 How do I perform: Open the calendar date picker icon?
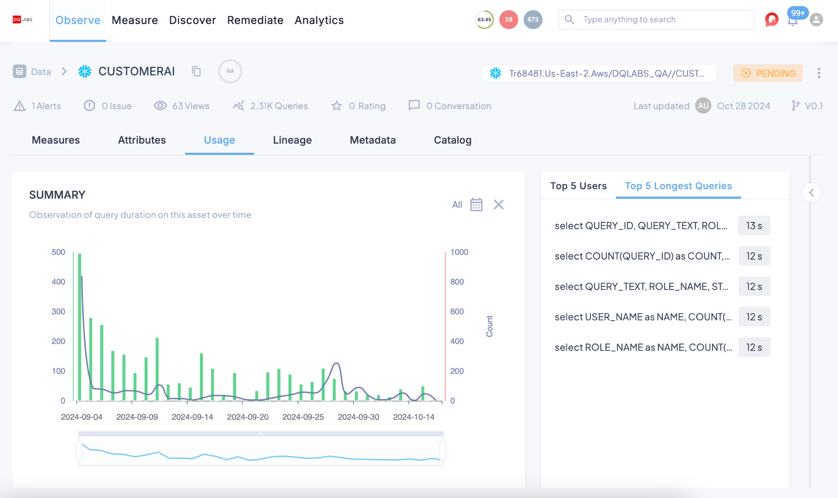click(x=476, y=204)
